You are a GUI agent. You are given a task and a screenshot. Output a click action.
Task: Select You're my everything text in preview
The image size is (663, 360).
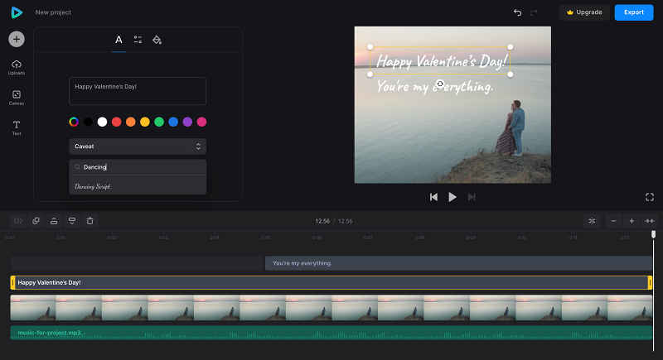point(434,87)
